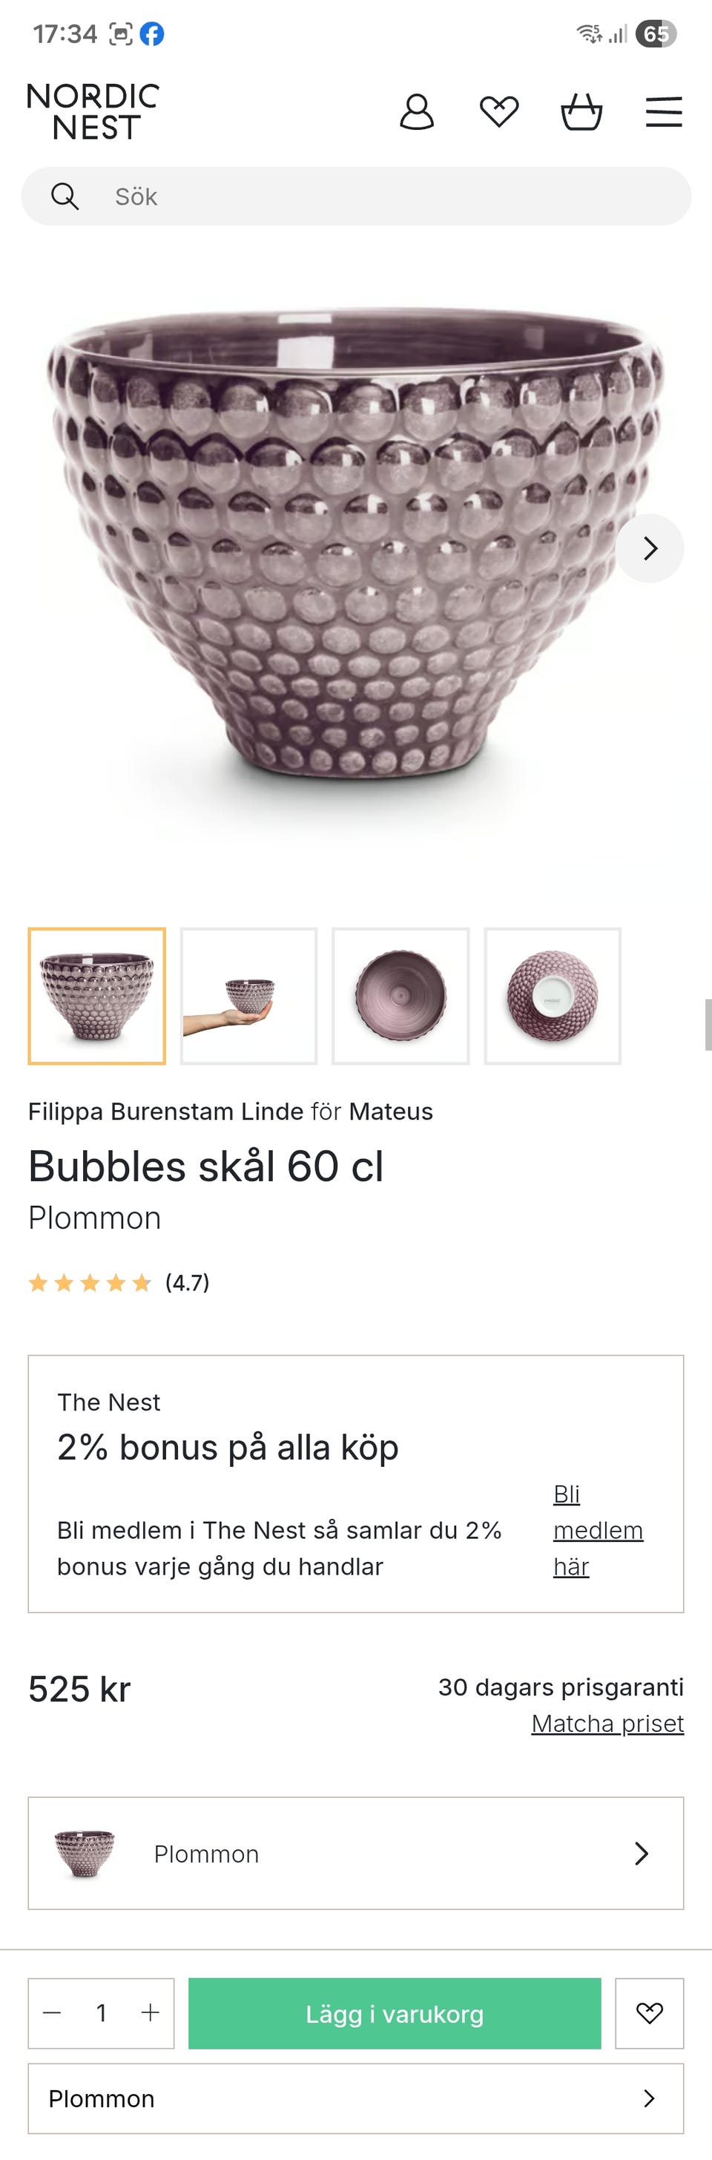Click the search magnifier icon
Viewport: 712px width, 2160px height.
click(65, 196)
